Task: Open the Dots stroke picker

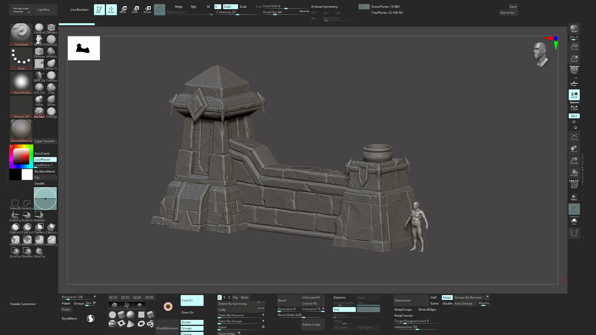Action: (x=21, y=59)
